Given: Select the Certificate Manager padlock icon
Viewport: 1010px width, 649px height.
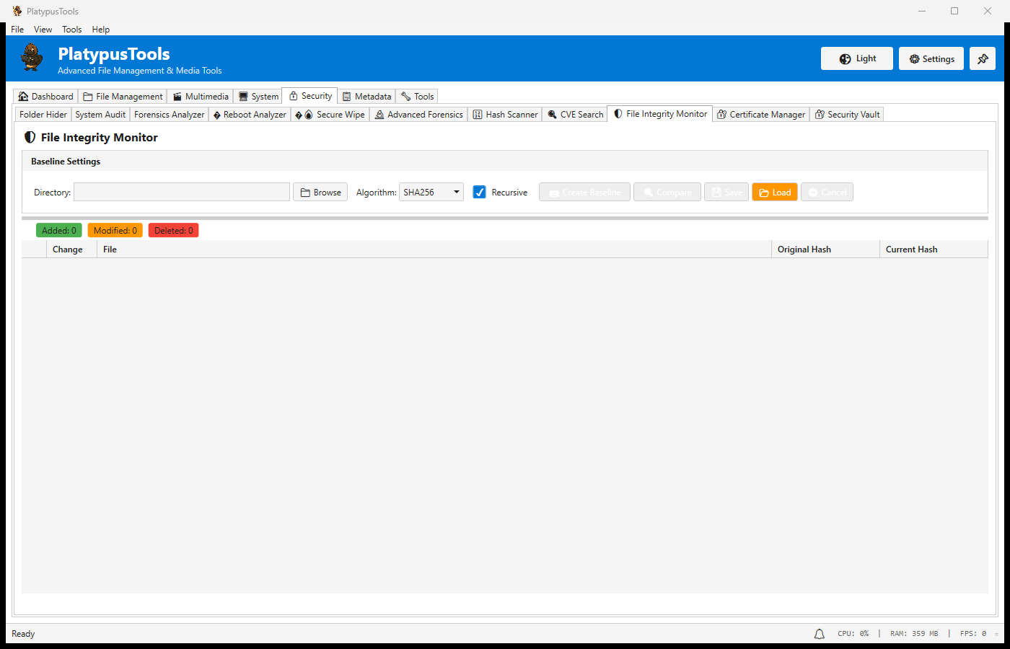Looking at the screenshot, I should click(x=721, y=114).
